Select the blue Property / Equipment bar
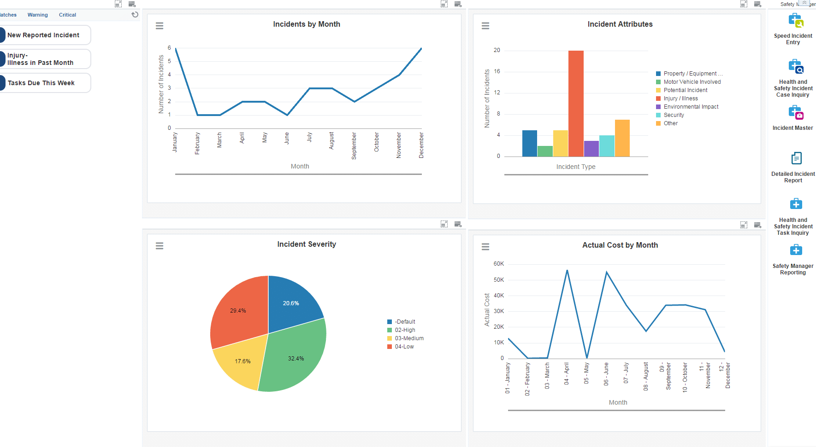The image size is (816, 447). click(530, 144)
